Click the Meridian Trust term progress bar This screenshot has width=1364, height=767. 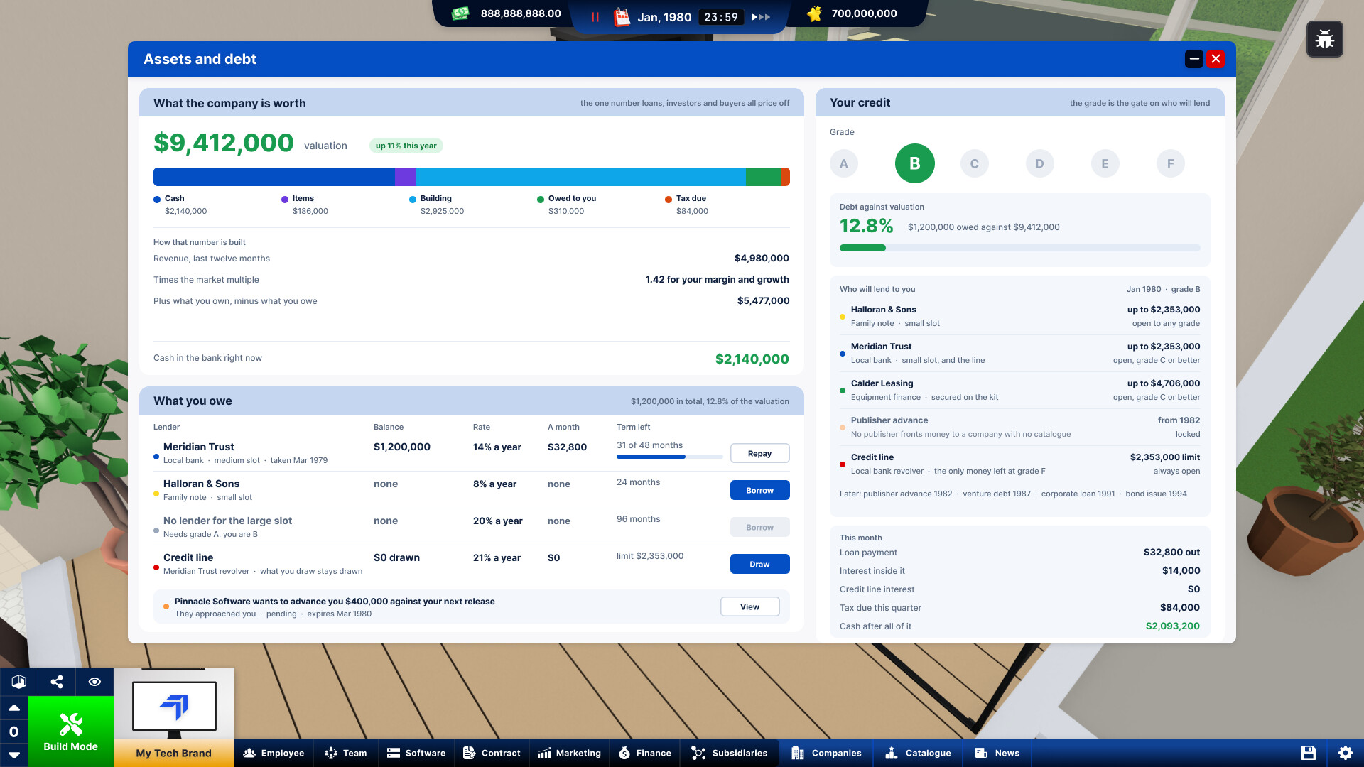(x=669, y=457)
